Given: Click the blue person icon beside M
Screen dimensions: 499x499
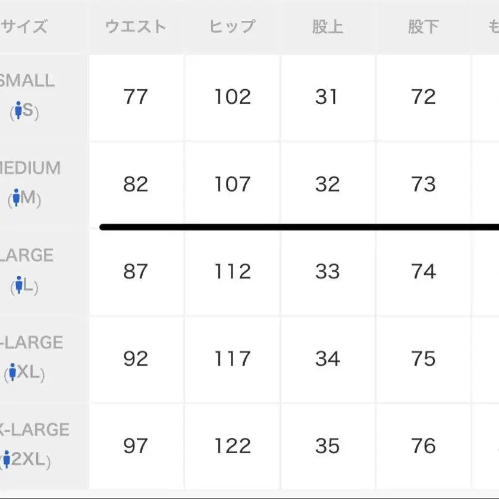Looking at the screenshot, I should point(16,198).
